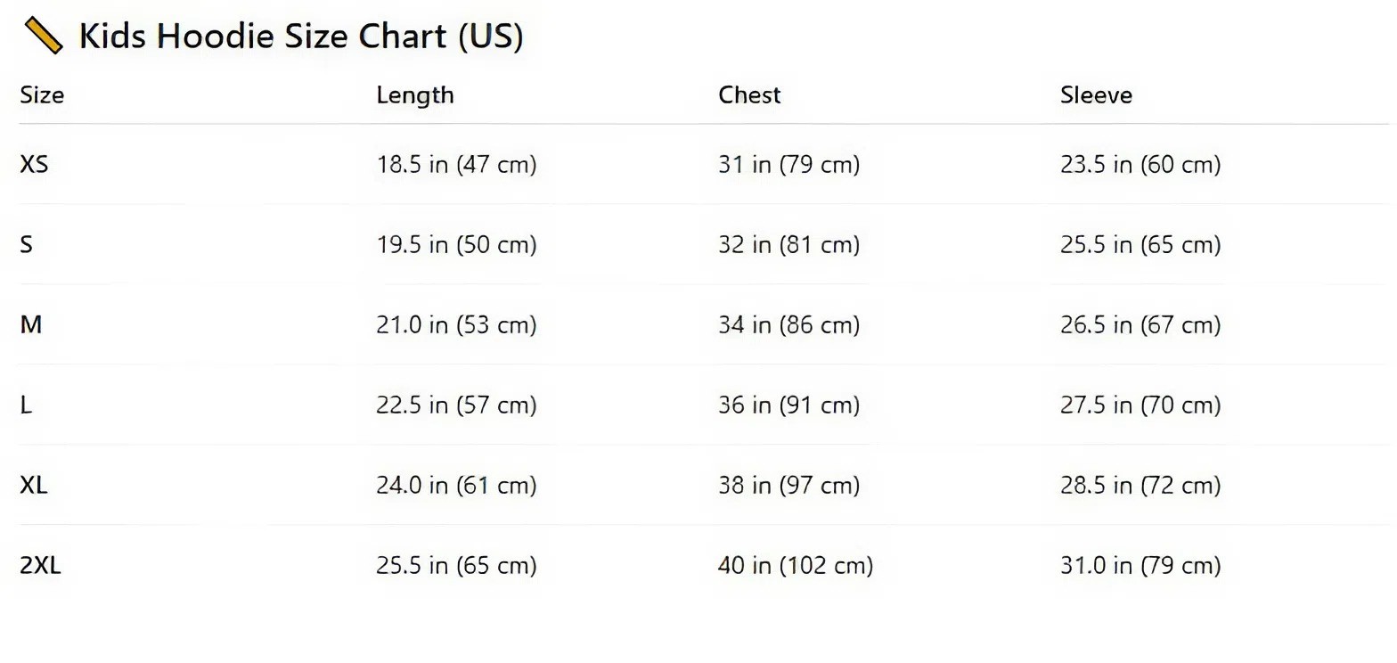The width and height of the screenshot is (1397, 663).
Task: Click the ruler icon beside the title
Action: [43, 37]
